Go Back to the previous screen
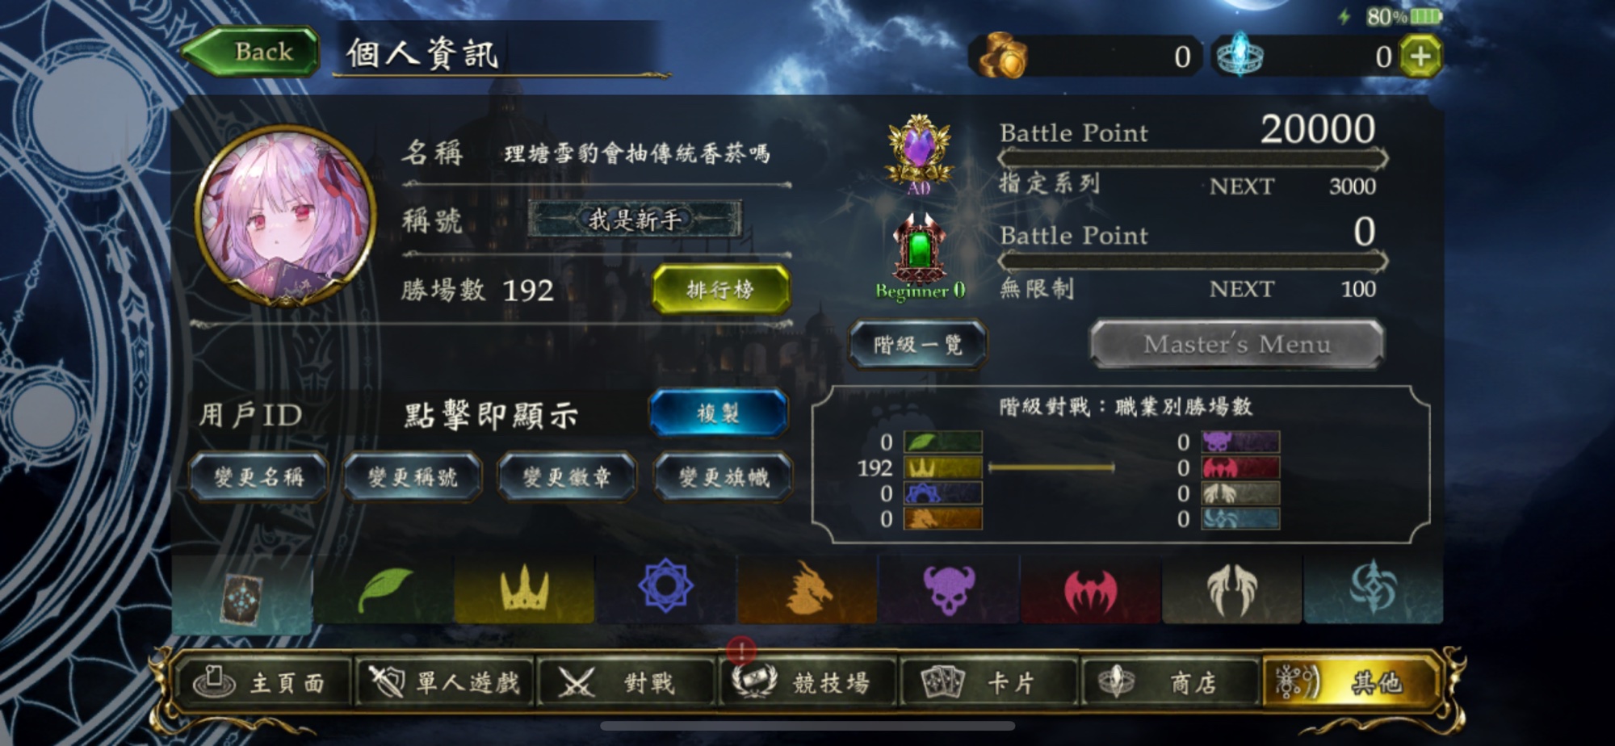This screenshot has height=746, width=1615. tap(251, 52)
